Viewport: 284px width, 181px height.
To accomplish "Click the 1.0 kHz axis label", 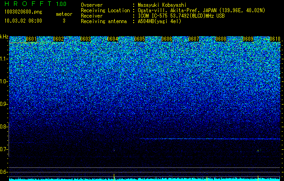I will tap(4, 81).
